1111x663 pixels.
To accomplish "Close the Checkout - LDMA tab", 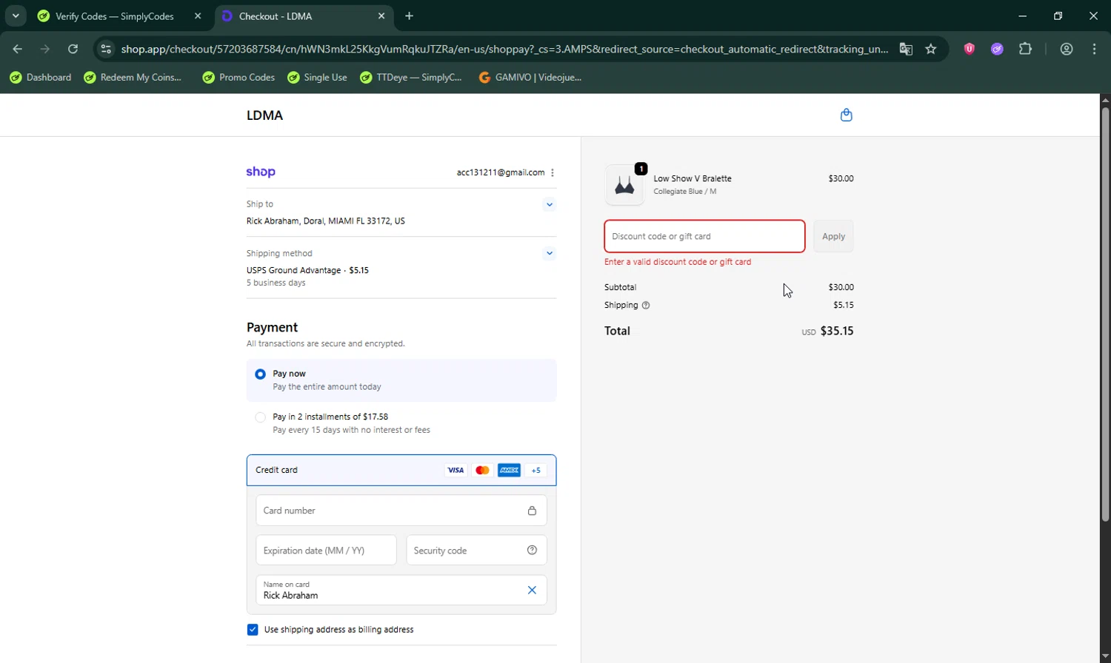I will pyautogui.click(x=381, y=16).
